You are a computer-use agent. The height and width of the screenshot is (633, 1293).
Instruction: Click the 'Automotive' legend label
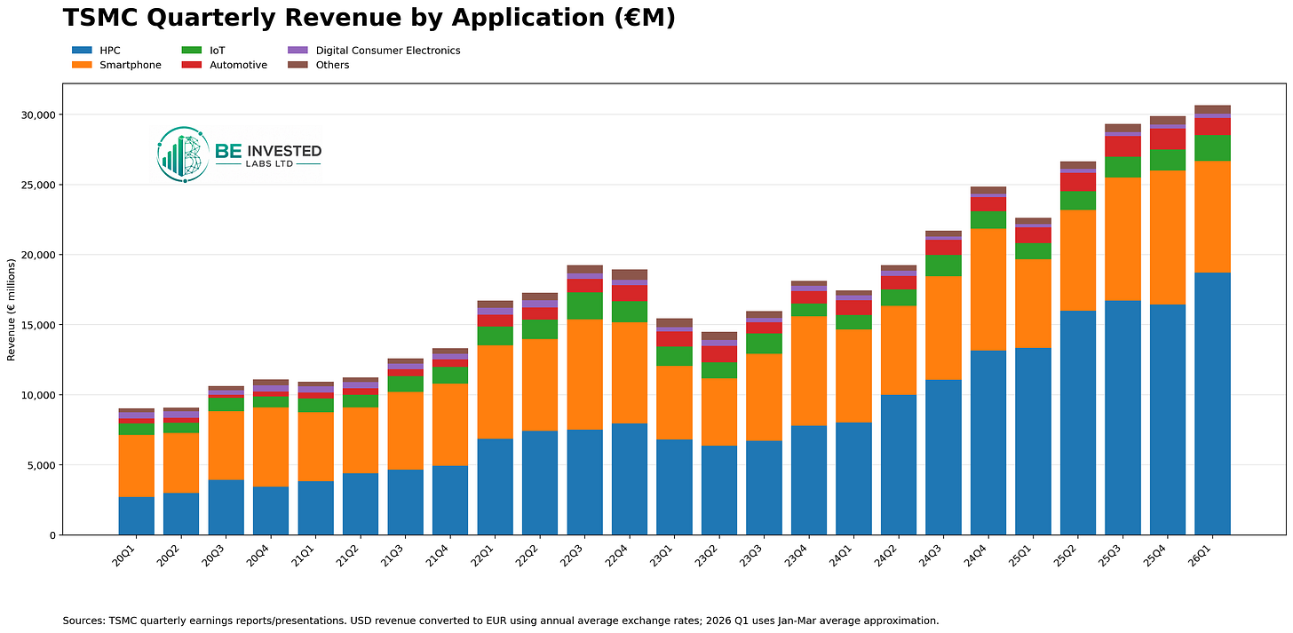[238, 65]
